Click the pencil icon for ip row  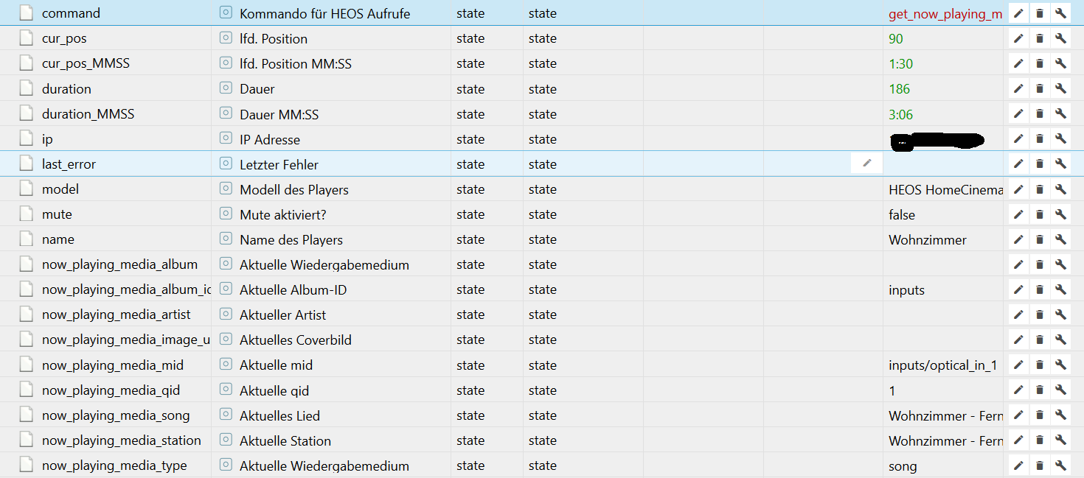[1018, 139]
